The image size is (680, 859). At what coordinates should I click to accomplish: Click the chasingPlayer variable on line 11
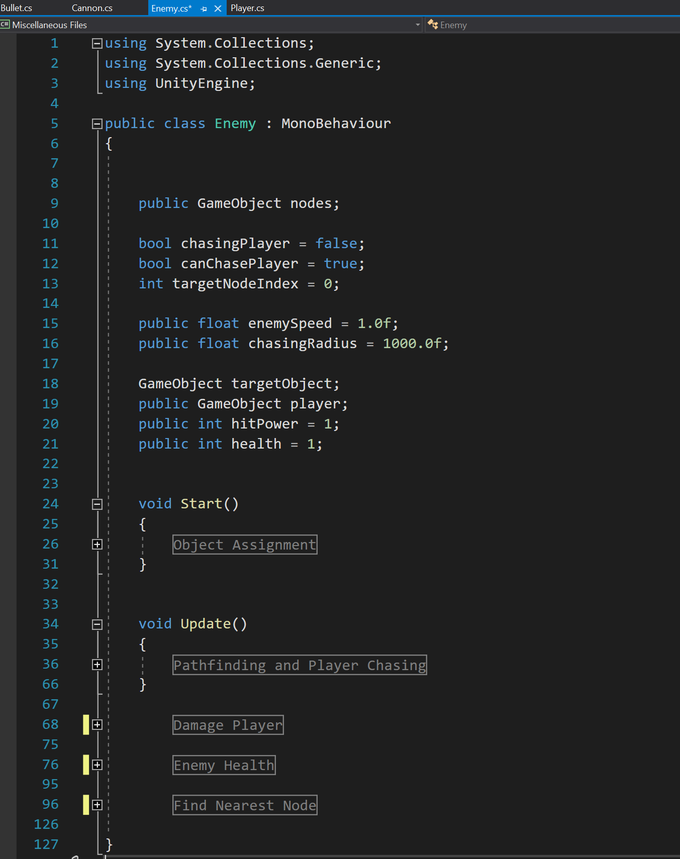[x=235, y=244]
